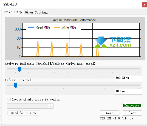Switch to the Other Settings tab
Image resolution: width=147 pixels, height=126 pixels.
tap(36, 12)
